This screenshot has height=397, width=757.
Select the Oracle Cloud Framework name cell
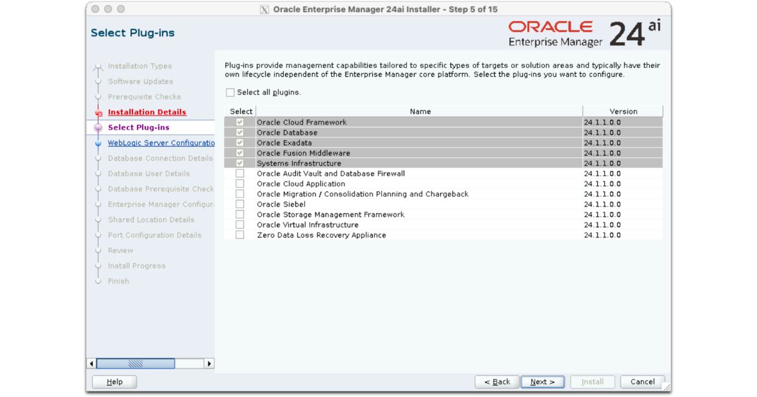[x=420, y=122]
